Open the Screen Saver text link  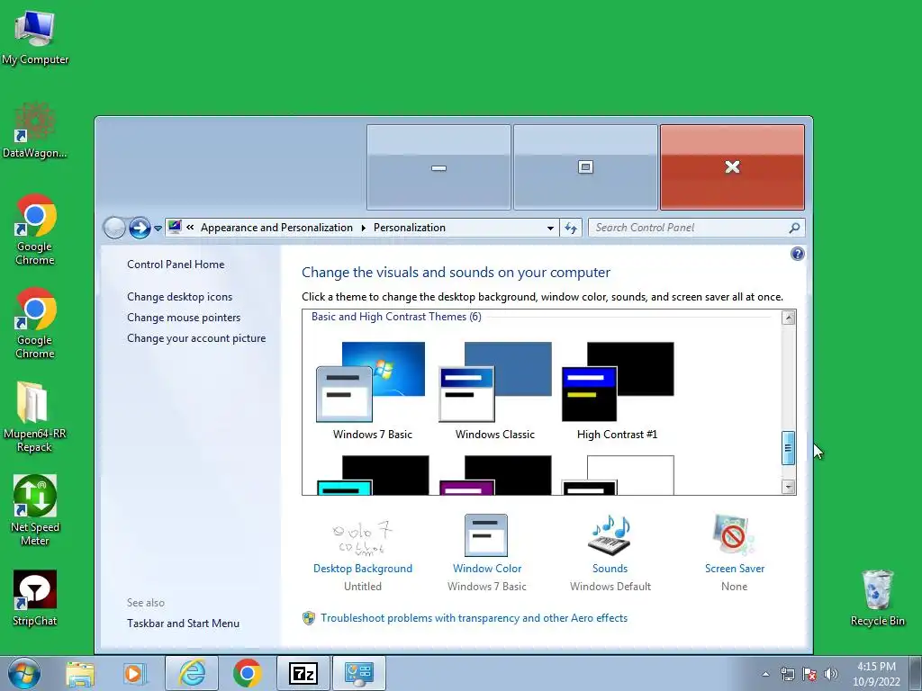pyautogui.click(x=735, y=569)
